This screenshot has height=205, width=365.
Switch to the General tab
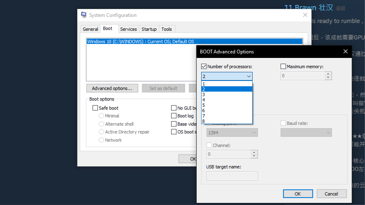tap(90, 29)
